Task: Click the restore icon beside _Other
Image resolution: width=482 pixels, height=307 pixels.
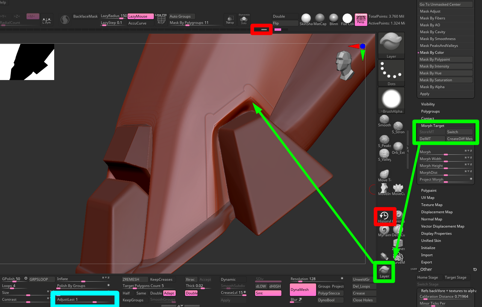Action: pyautogui.click(x=475, y=269)
